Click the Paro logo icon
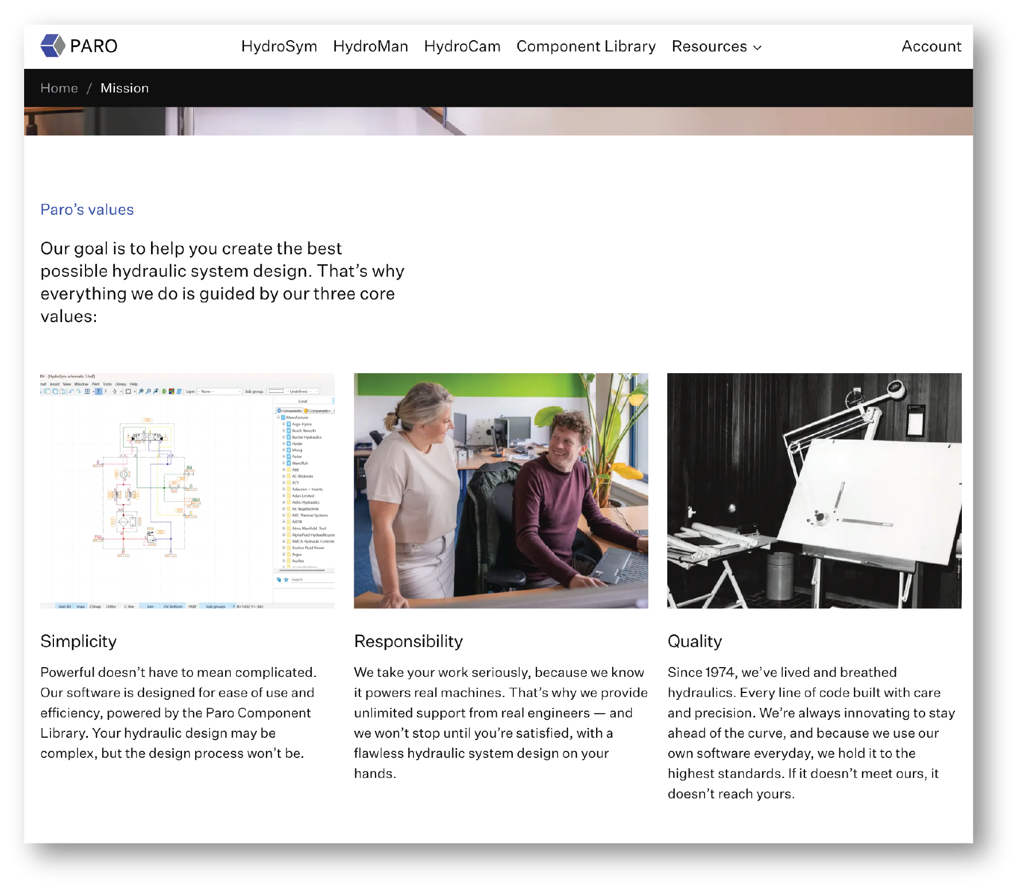1021x891 pixels. coord(53,46)
